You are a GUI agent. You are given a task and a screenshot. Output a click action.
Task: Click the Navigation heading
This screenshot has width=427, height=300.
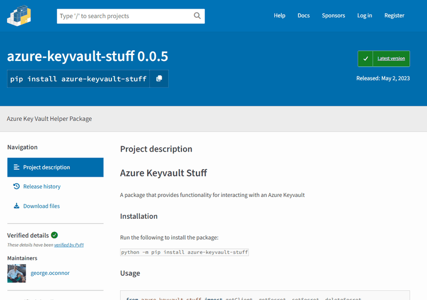pos(22,147)
